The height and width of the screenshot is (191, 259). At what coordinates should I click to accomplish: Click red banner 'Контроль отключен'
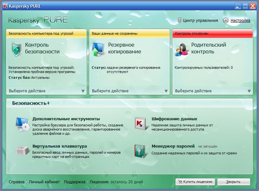click(x=212, y=33)
